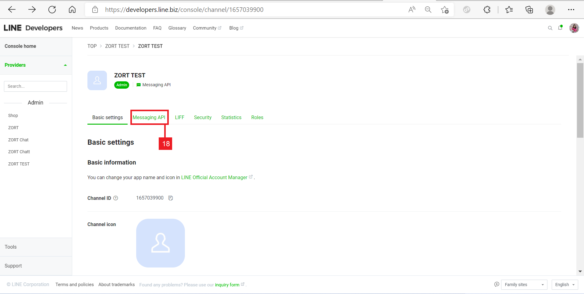Open the Collections icon
Image resolution: width=584 pixels, height=294 pixels.
[x=529, y=10]
